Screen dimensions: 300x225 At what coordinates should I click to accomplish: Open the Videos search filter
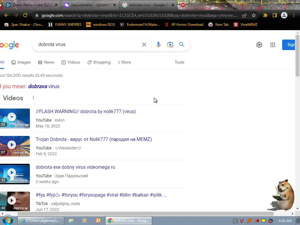pyautogui.click(x=71, y=62)
